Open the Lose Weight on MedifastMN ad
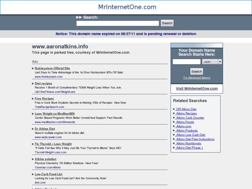 tap(55, 113)
